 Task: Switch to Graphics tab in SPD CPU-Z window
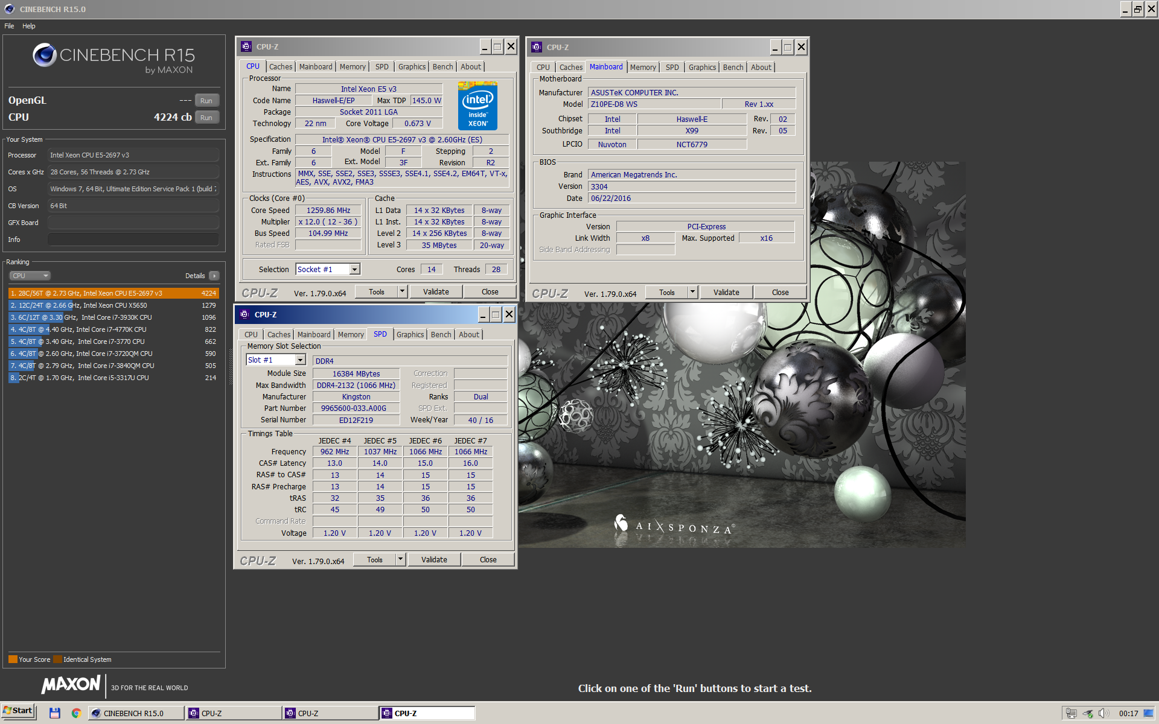coord(410,335)
